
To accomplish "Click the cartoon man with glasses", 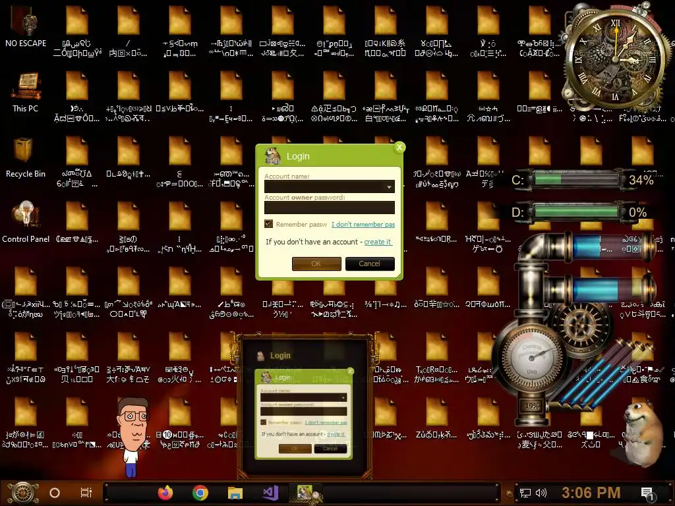I will 133,437.
